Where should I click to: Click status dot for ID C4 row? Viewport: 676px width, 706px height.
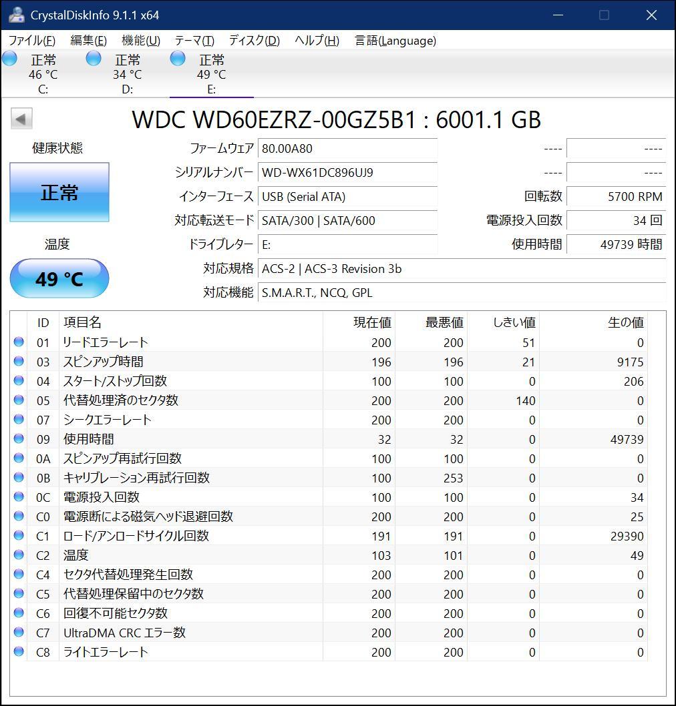pos(19,574)
